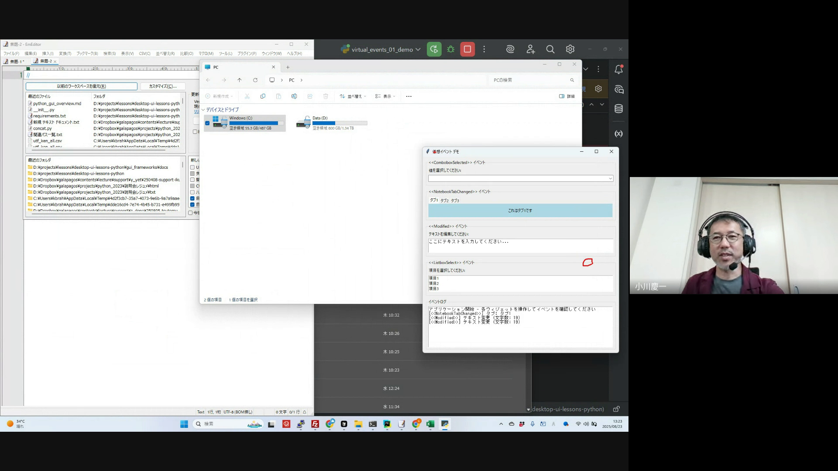Image resolution: width=838 pixels, height=471 pixels.
Task: Open the 並べ替え sort dropdown in Explorer
Action: click(353, 96)
